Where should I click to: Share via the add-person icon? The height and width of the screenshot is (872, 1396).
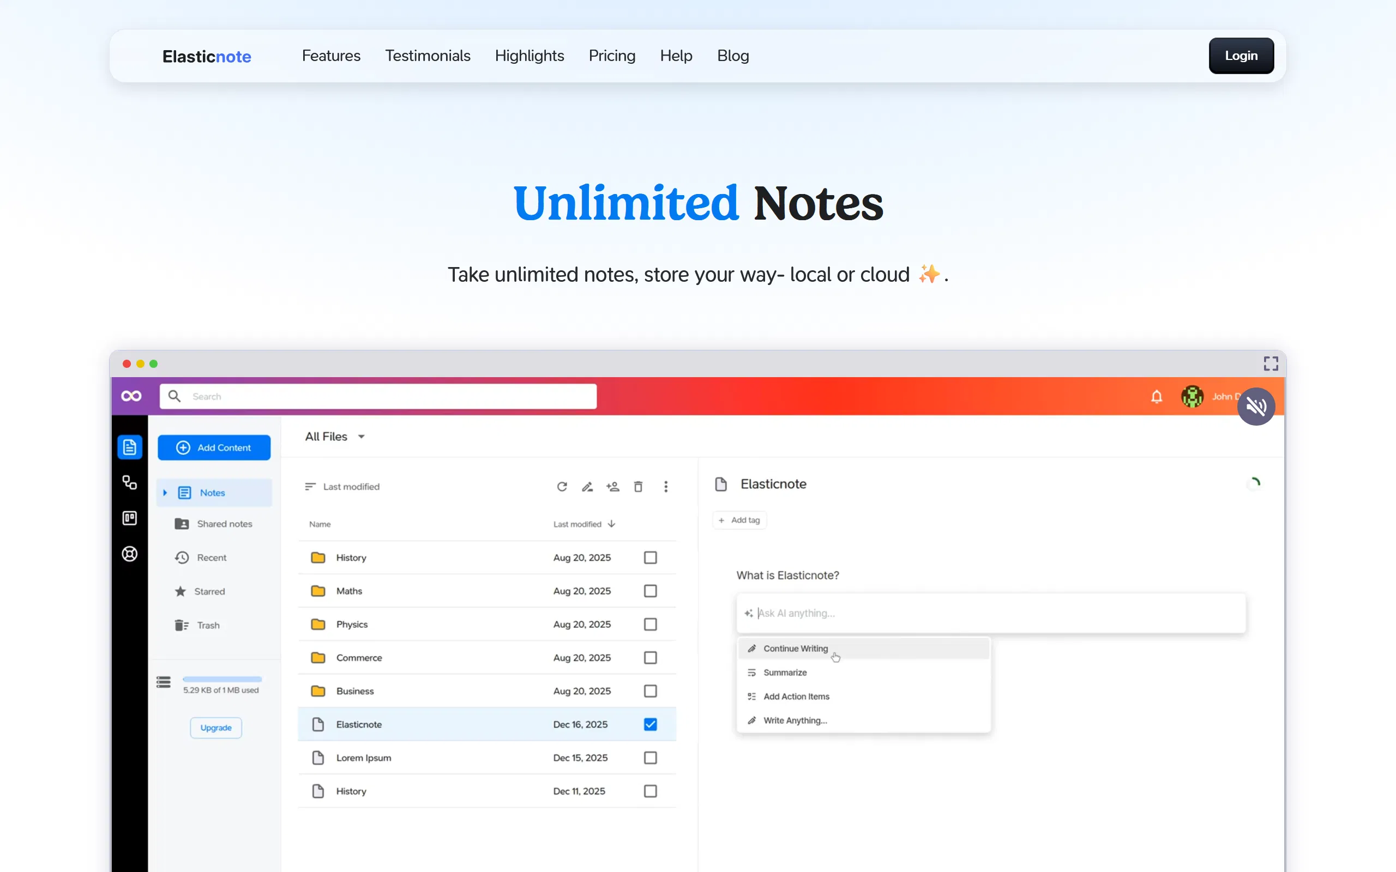[x=612, y=486]
